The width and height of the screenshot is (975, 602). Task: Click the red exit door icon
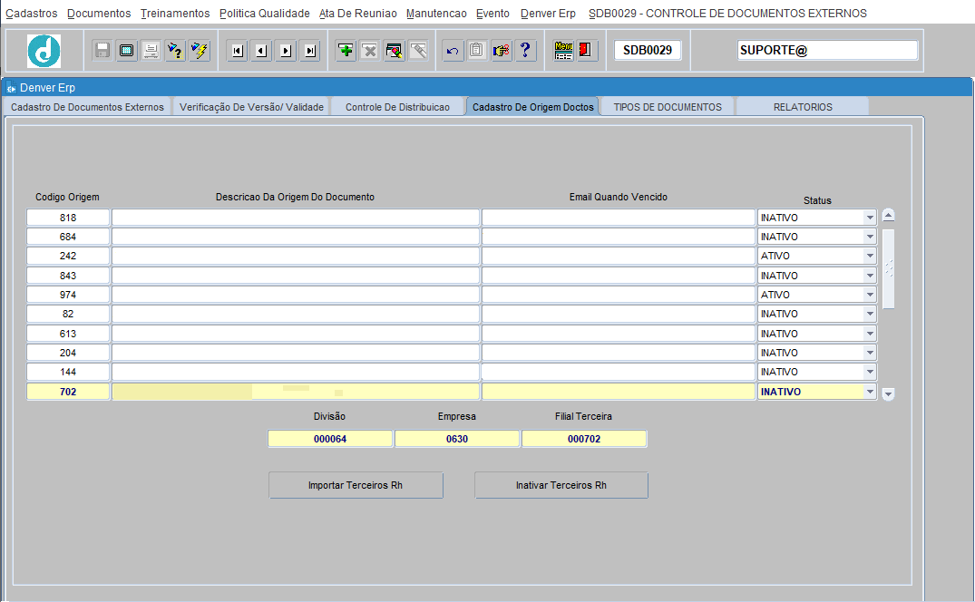pyautogui.click(x=586, y=51)
